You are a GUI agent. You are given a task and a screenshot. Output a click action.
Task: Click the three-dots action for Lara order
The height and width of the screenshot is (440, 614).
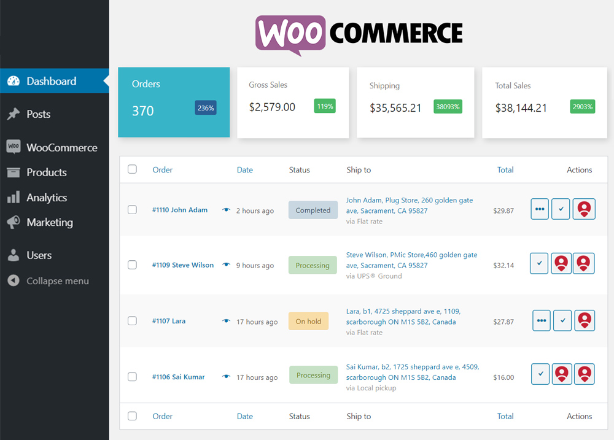[x=541, y=320]
